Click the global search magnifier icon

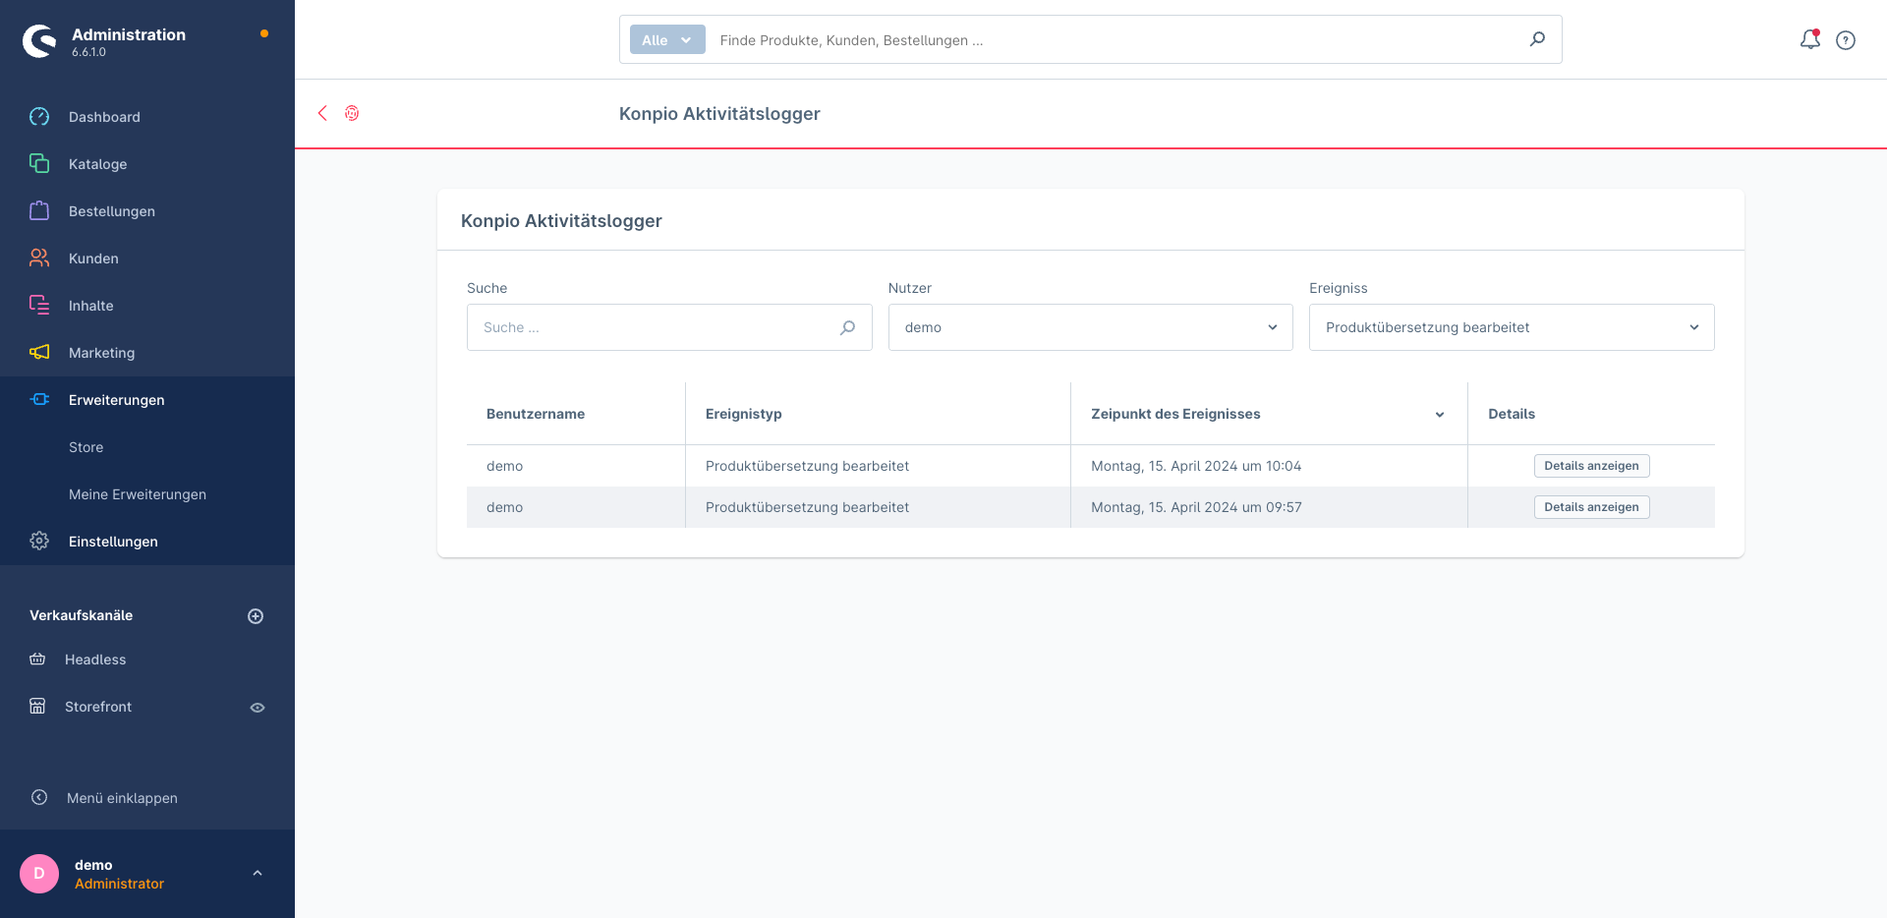[x=1537, y=39]
